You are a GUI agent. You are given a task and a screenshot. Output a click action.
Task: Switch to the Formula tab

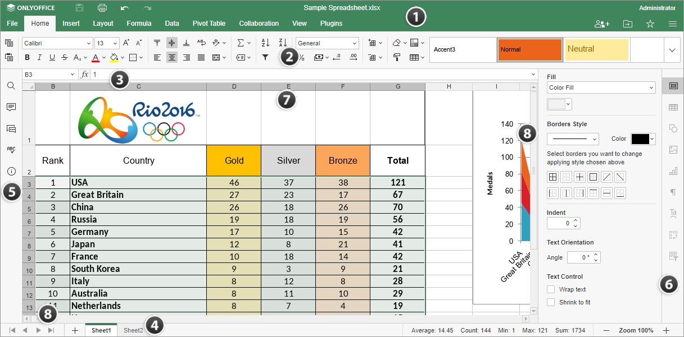(x=139, y=24)
